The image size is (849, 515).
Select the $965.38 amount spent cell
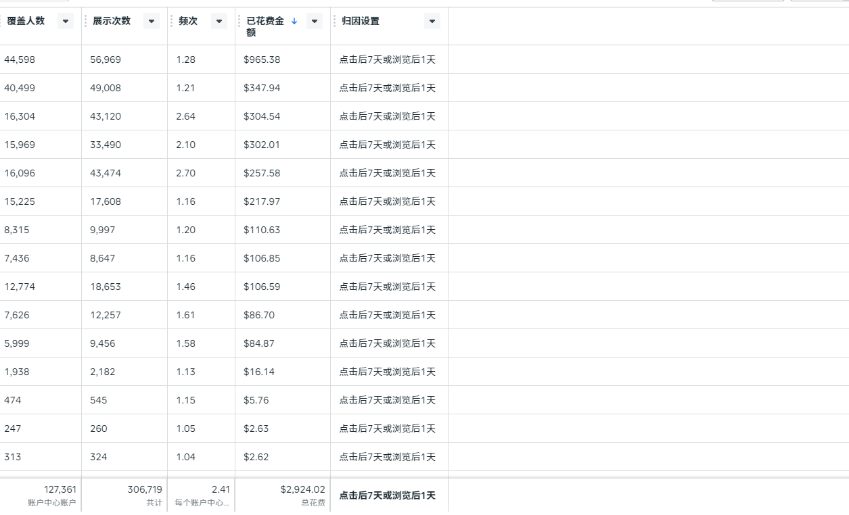coord(262,59)
